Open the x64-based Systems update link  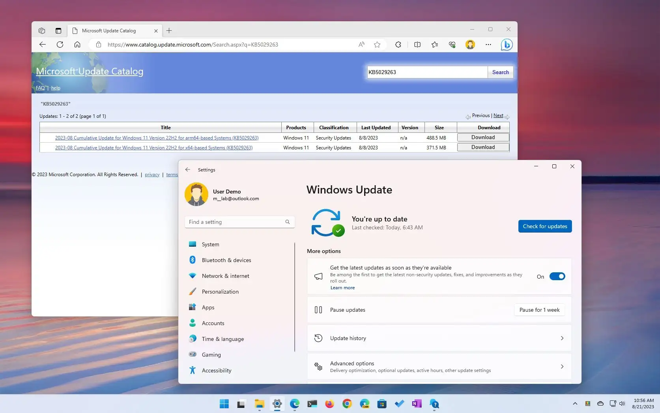[x=154, y=148]
